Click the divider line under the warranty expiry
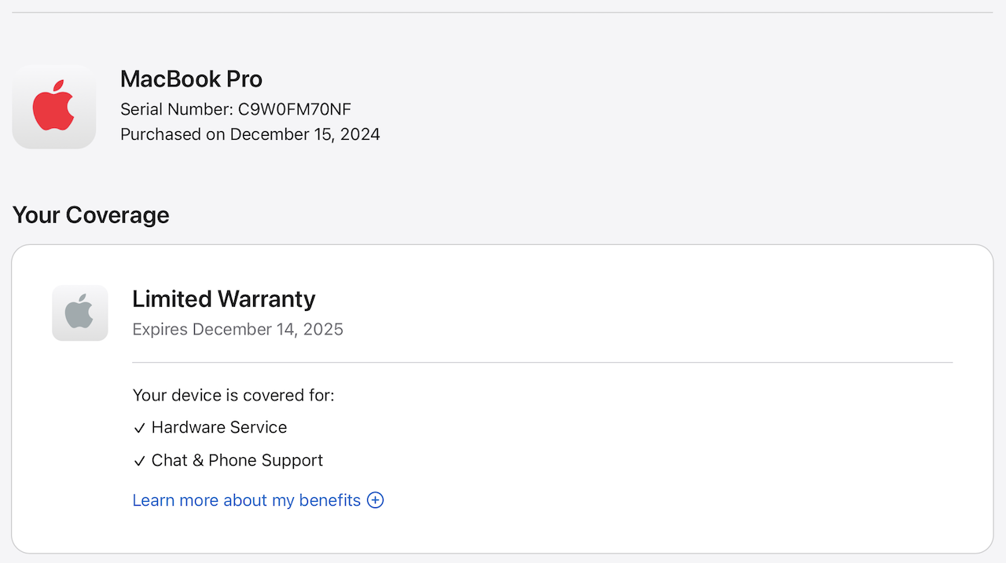 pos(542,363)
